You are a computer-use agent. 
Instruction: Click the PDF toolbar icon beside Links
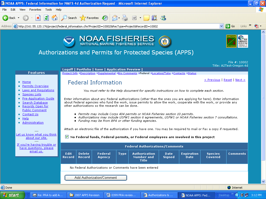256,26
